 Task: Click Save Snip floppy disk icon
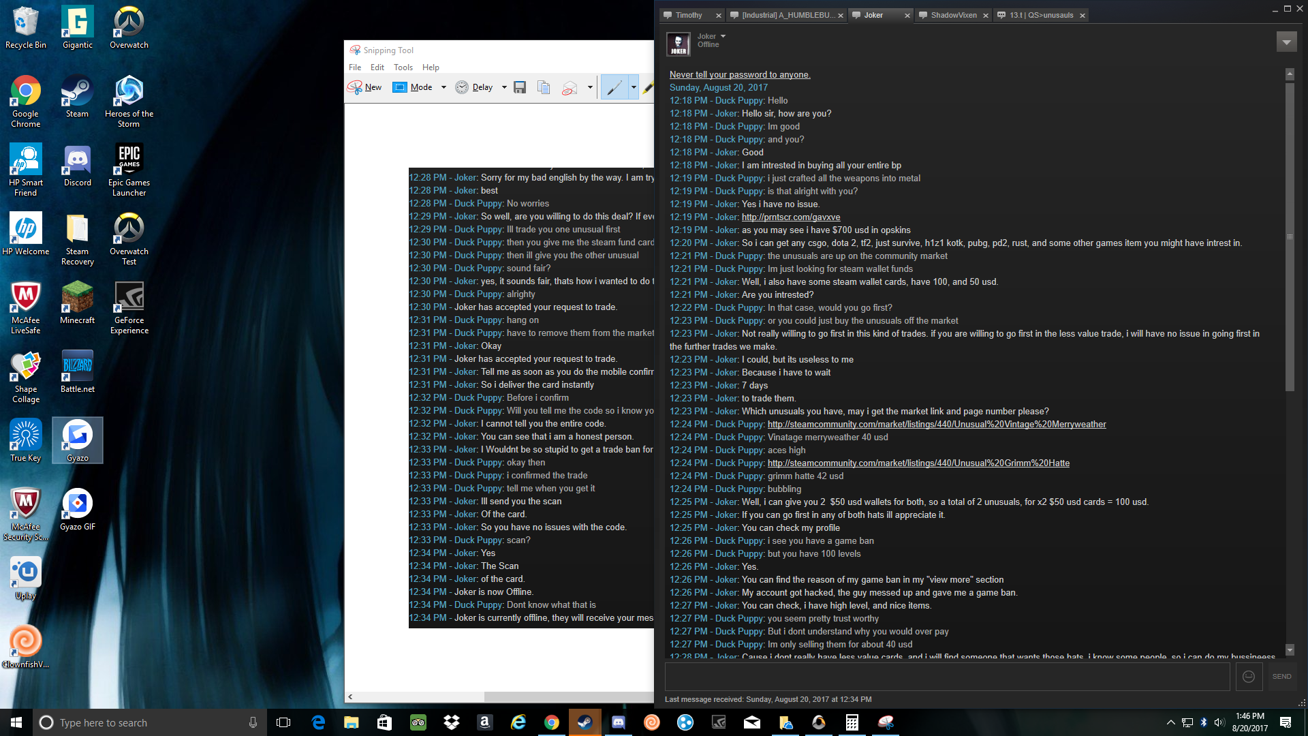pyautogui.click(x=520, y=87)
